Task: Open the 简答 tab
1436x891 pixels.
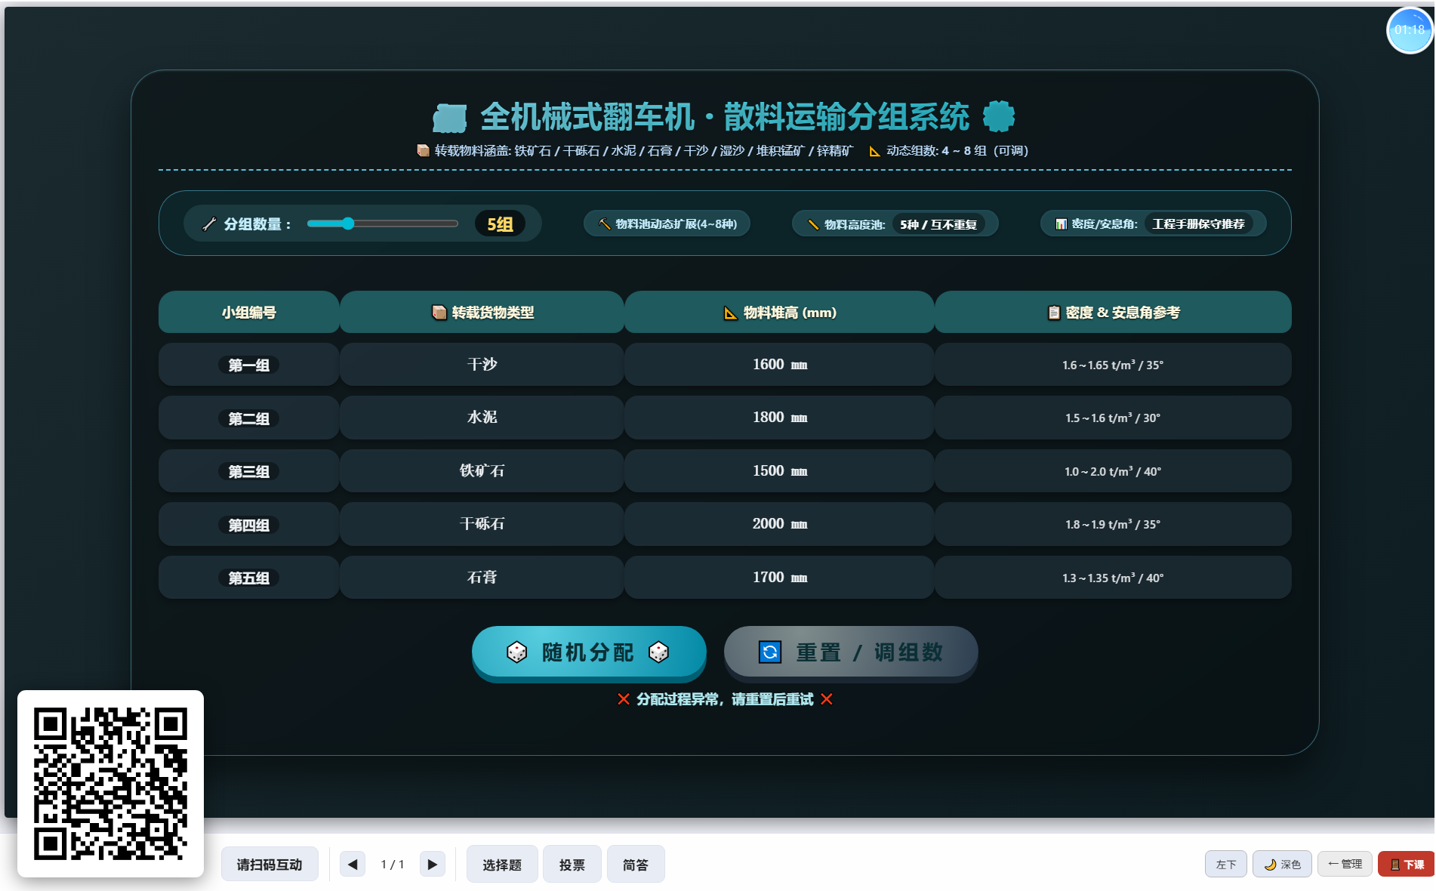Action: pyautogui.click(x=636, y=865)
